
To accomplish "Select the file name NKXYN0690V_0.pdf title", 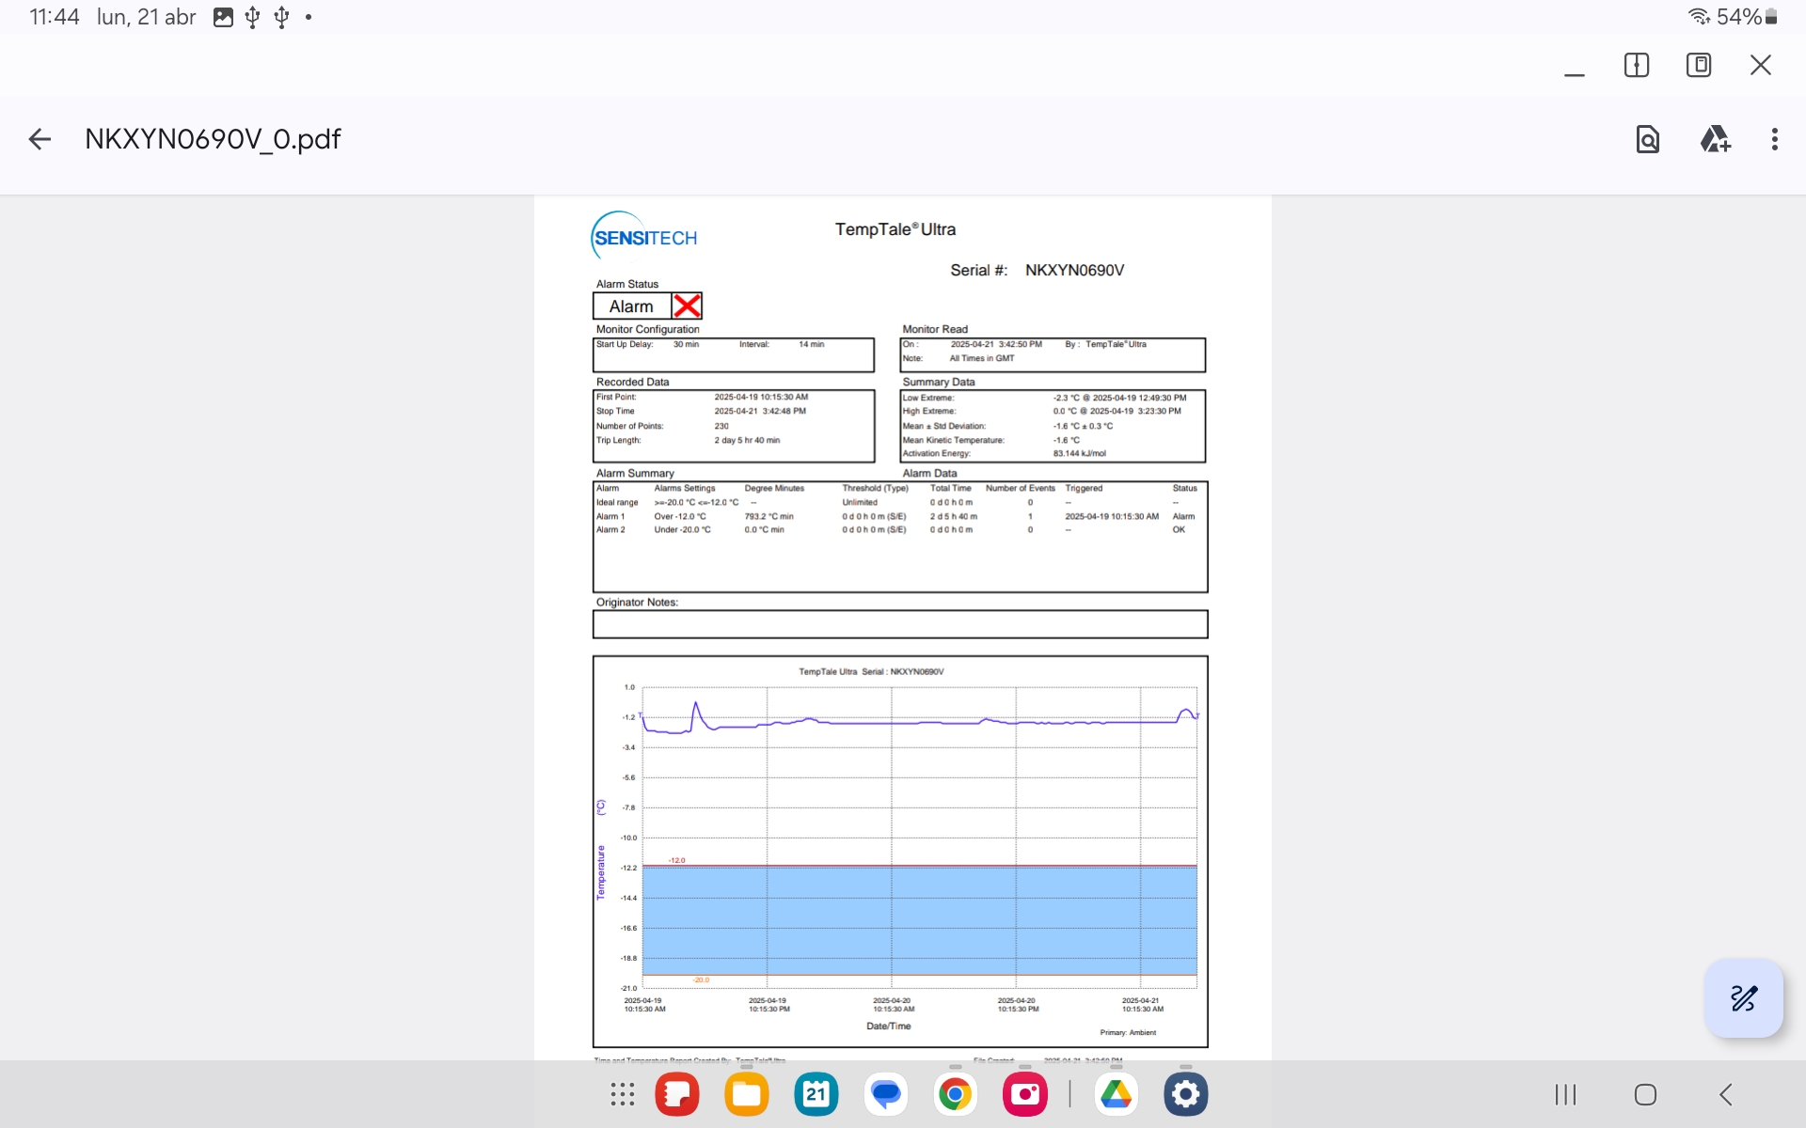I will pos(213,139).
